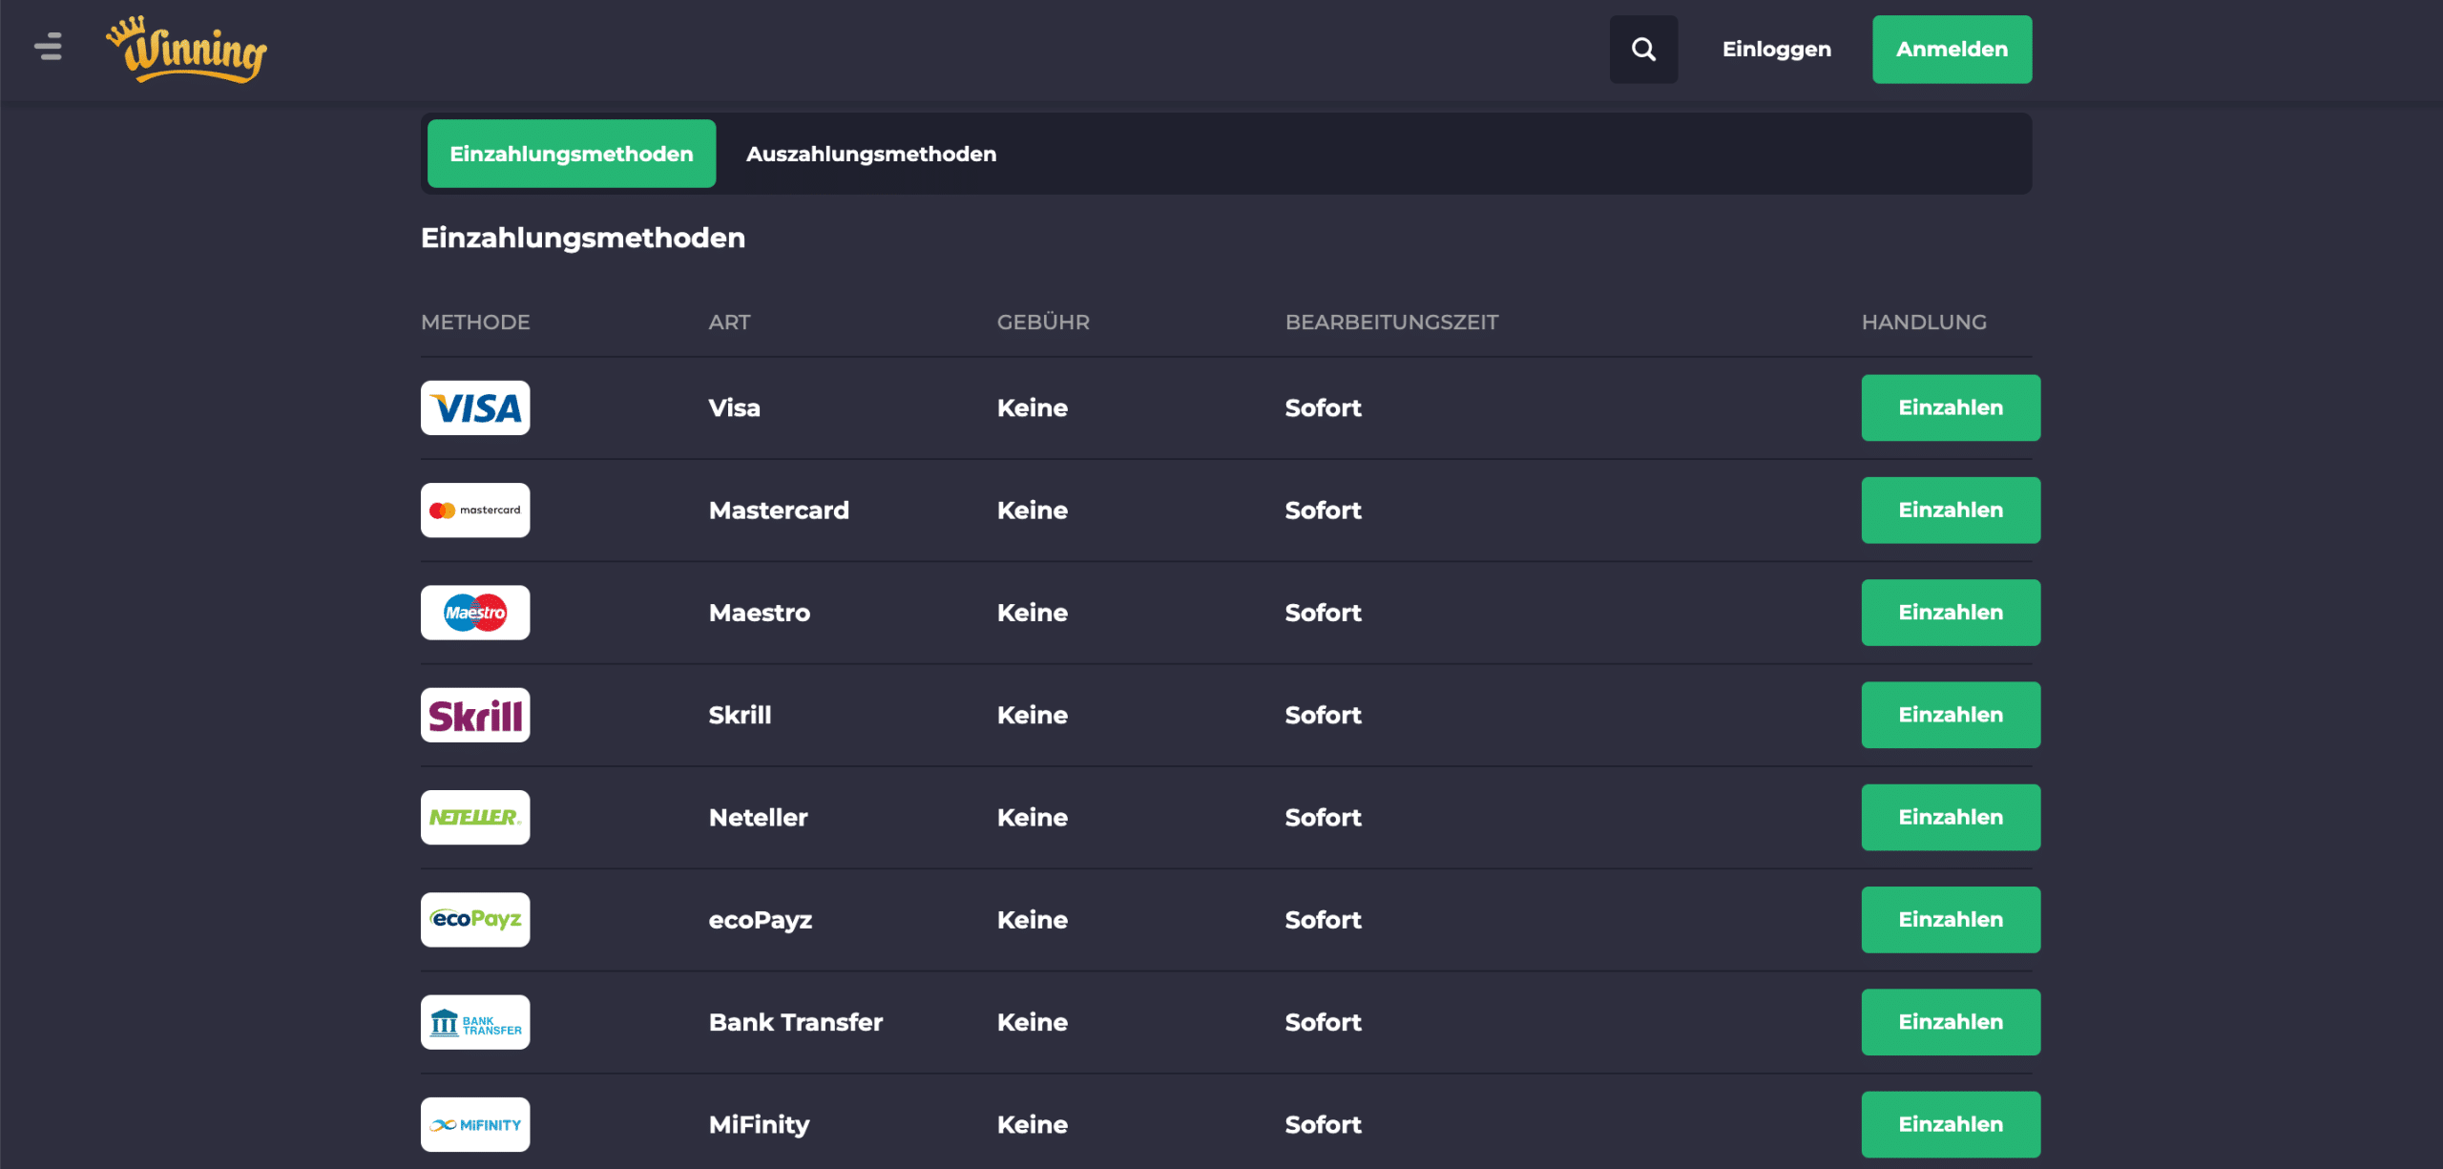Image resolution: width=2443 pixels, height=1169 pixels.
Task: Click the HANDLUNG column header
Action: pos(1924,323)
